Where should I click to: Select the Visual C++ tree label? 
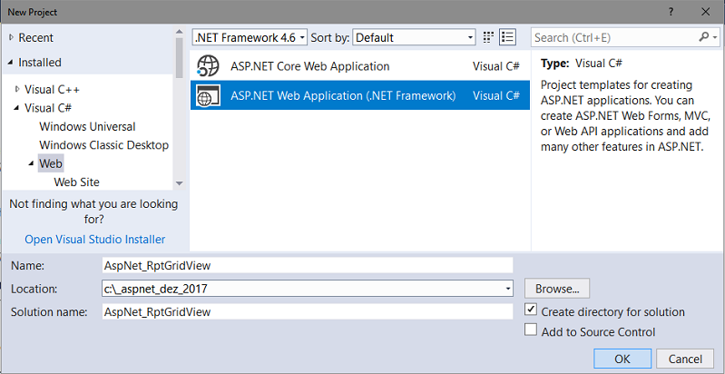coord(53,89)
